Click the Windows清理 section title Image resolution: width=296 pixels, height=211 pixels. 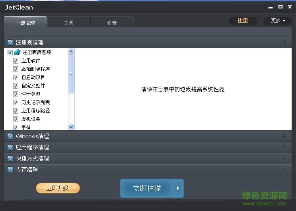coord(32,136)
